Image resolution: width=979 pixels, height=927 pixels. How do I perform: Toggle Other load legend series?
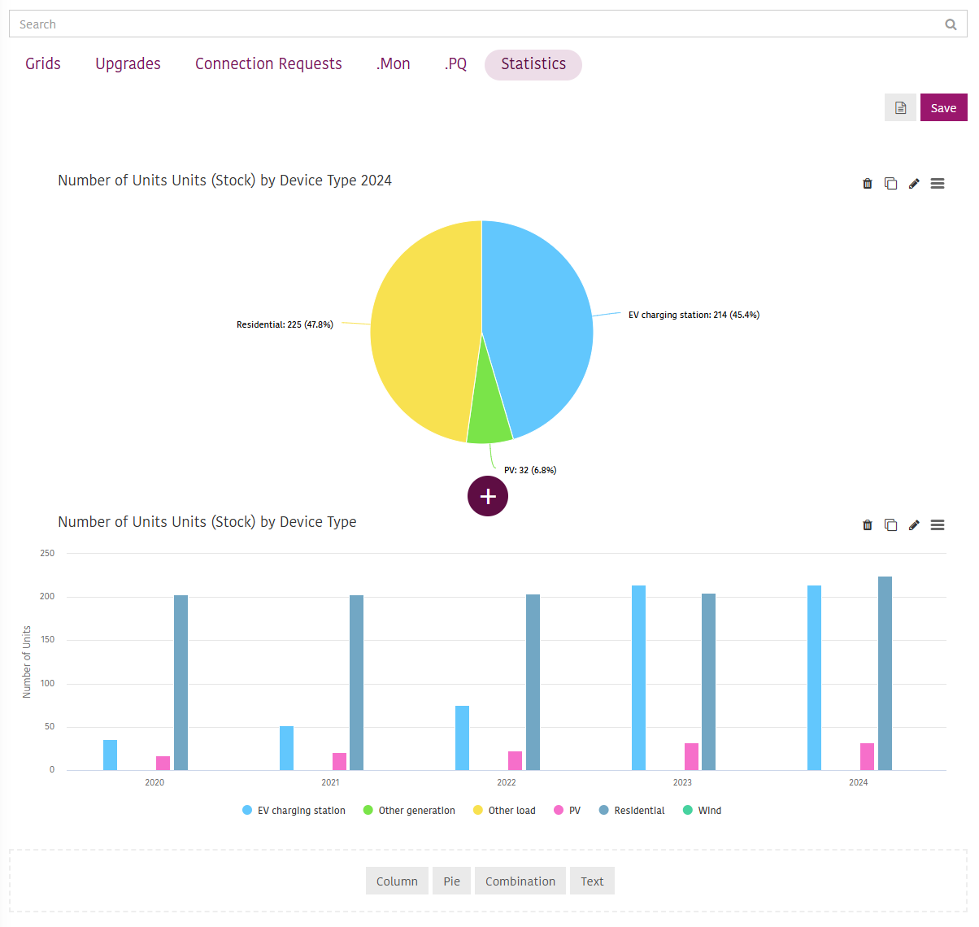pyautogui.click(x=504, y=811)
